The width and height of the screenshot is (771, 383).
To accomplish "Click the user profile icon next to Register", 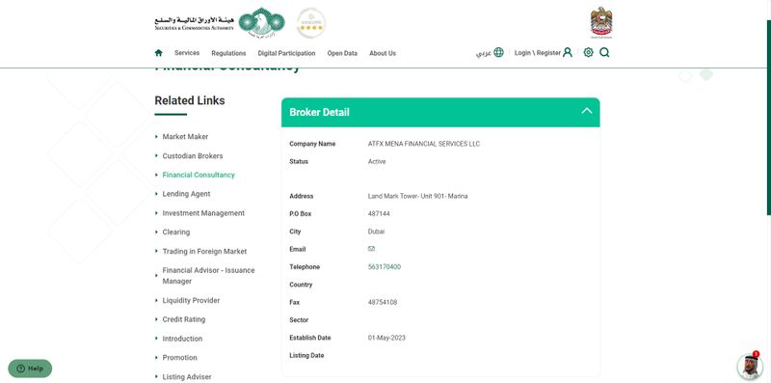I will pos(568,52).
